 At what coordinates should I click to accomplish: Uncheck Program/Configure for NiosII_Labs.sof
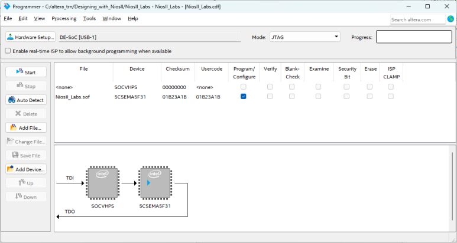click(244, 96)
